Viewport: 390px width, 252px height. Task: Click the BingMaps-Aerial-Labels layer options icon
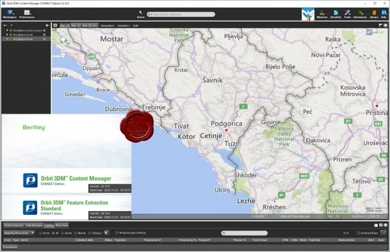[44, 31]
